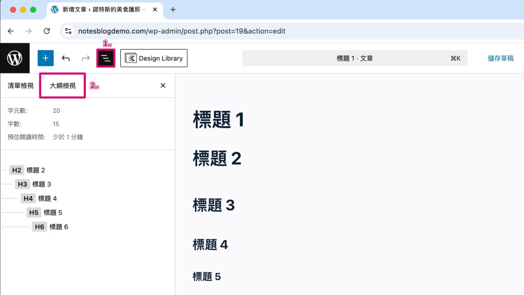The height and width of the screenshot is (295, 524).
Task: Reload the current page
Action: tap(47, 31)
